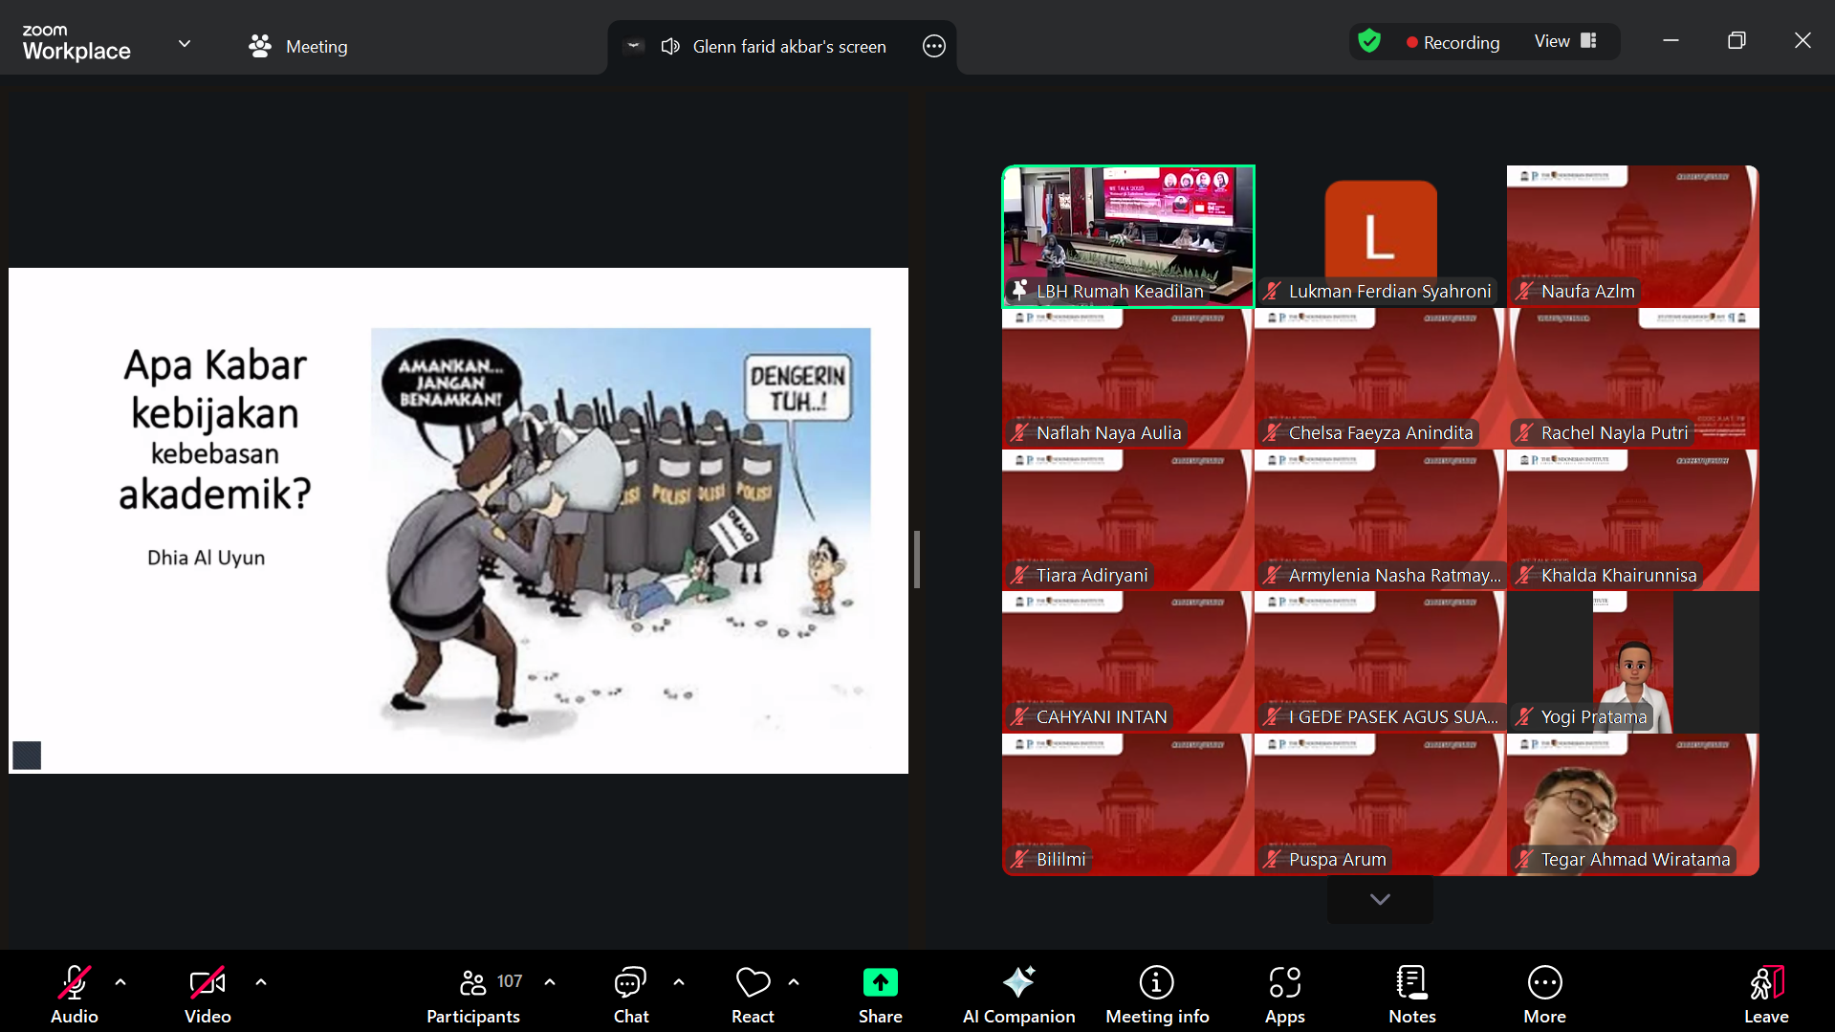Expand video settings arrow next to Video

coord(261,981)
